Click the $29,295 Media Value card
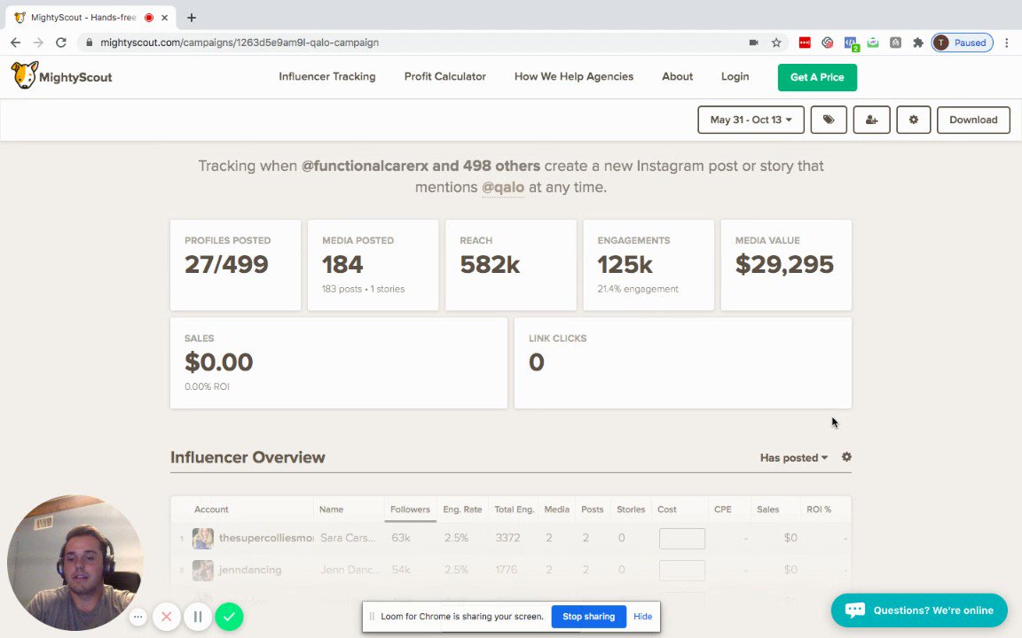 tap(786, 265)
